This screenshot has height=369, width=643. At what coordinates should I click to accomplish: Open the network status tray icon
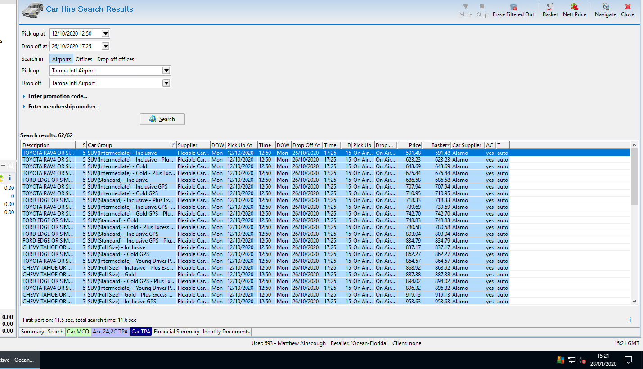pos(571,360)
